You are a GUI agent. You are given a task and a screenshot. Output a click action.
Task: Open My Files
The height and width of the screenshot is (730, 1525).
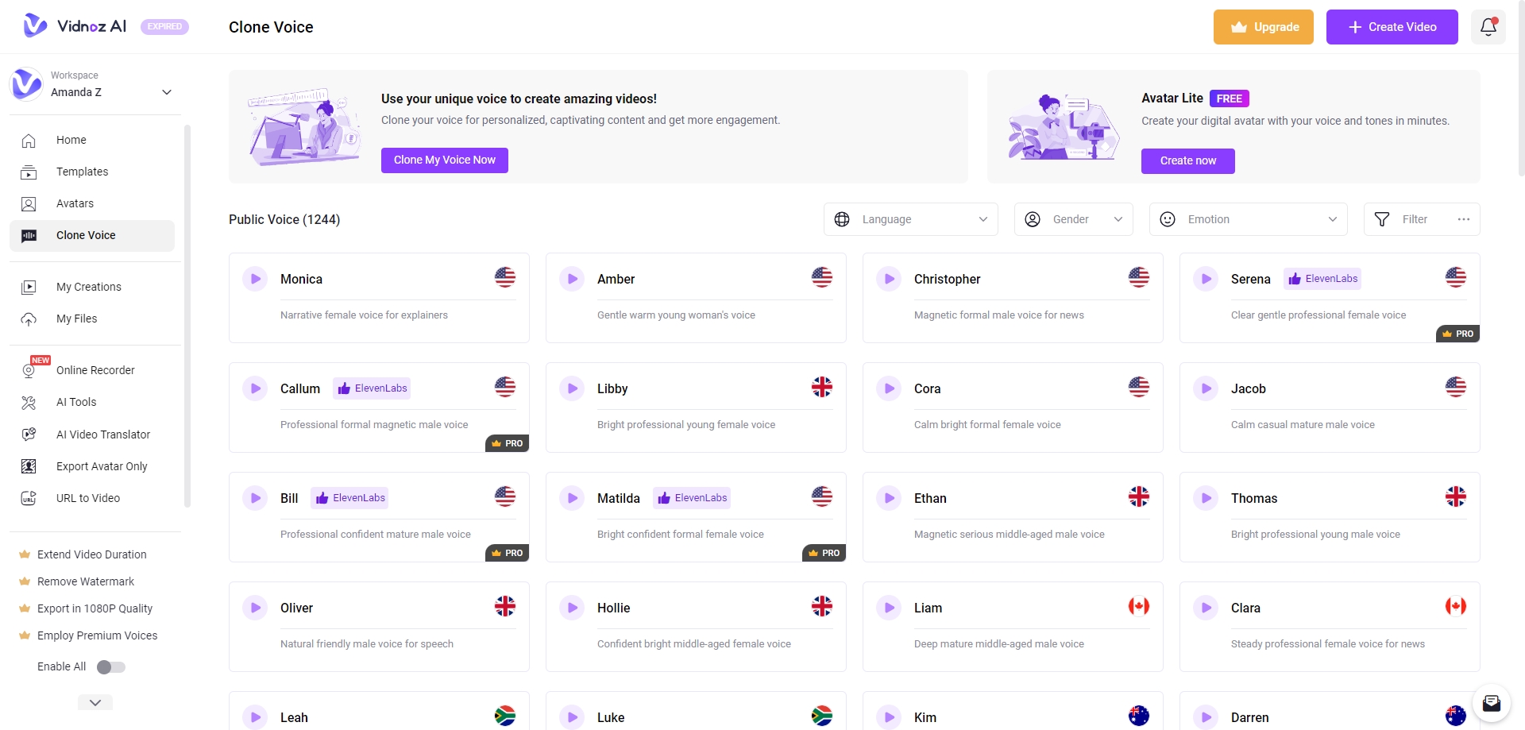pyautogui.click(x=92, y=319)
